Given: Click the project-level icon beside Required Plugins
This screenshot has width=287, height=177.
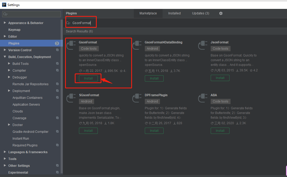Looking at the screenshot, I should click(x=57, y=145).
